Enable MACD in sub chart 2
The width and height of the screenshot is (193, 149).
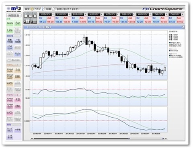tap(10, 113)
